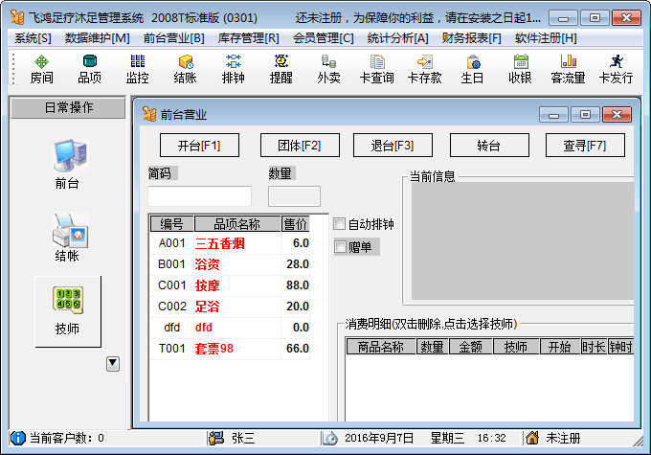Open the 财务报表[F] menu
Viewport: 651px width, 455px height.
tap(471, 37)
